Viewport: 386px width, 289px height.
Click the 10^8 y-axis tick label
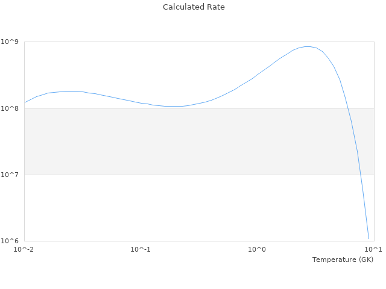[x=11, y=108]
